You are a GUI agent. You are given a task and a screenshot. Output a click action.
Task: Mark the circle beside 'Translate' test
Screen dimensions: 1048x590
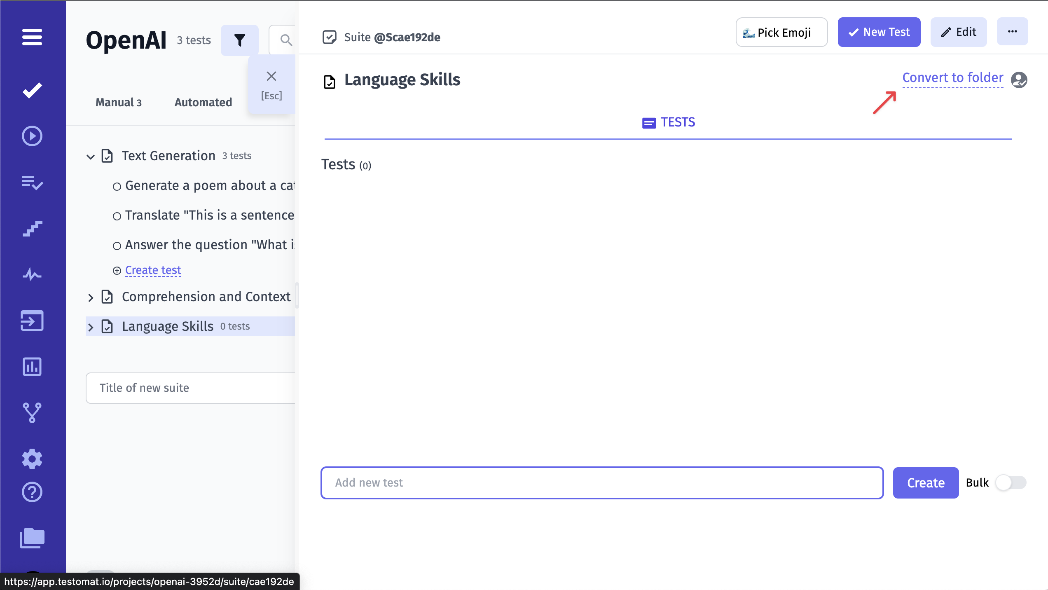(x=117, y=215)
